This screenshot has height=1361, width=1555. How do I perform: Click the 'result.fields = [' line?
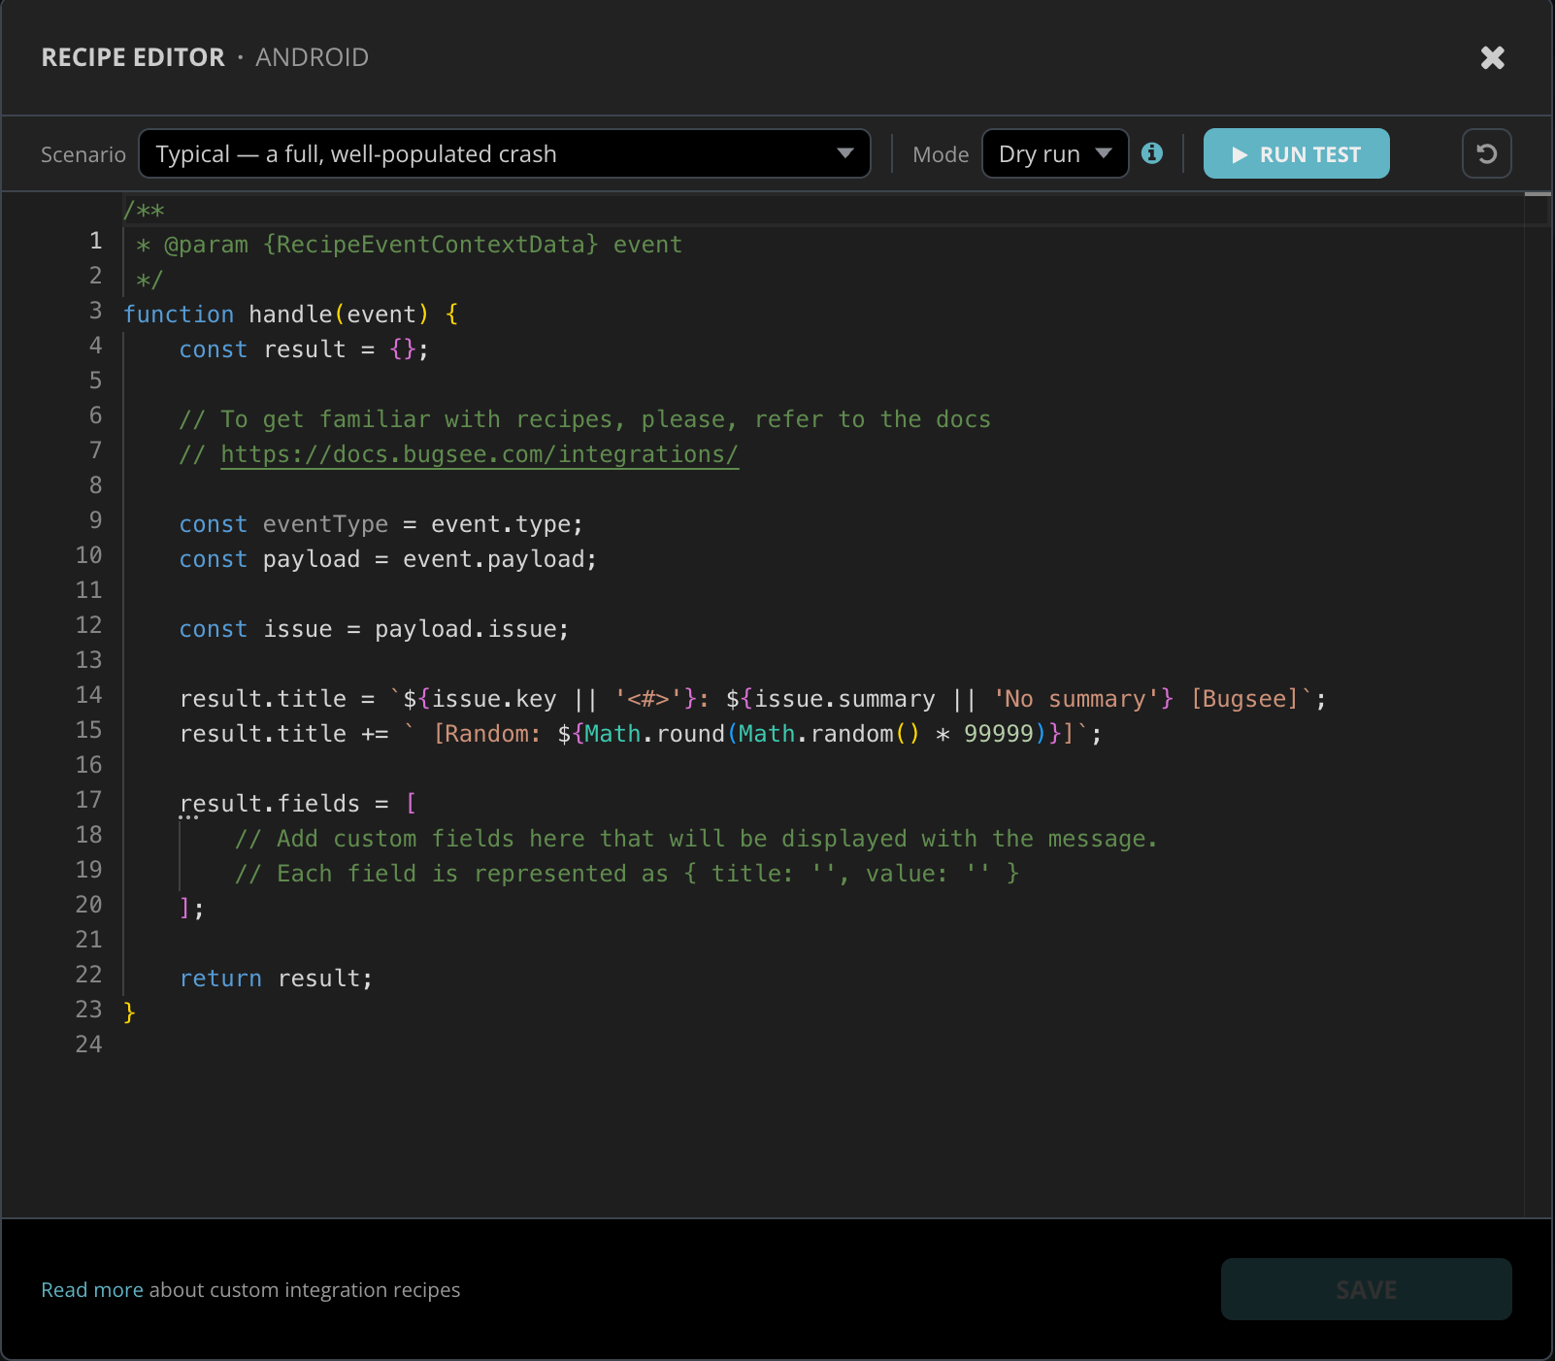[298, 804]
